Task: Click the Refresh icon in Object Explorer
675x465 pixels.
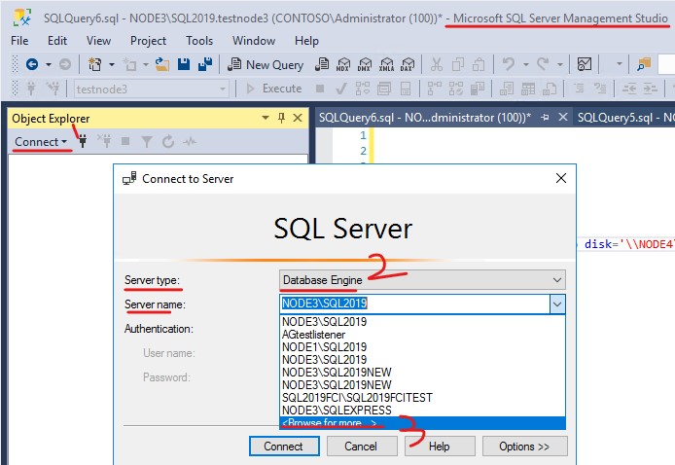Action: [168, 141]
